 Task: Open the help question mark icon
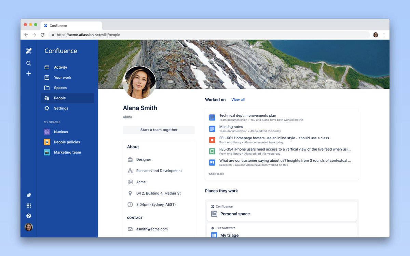(29, 216)
